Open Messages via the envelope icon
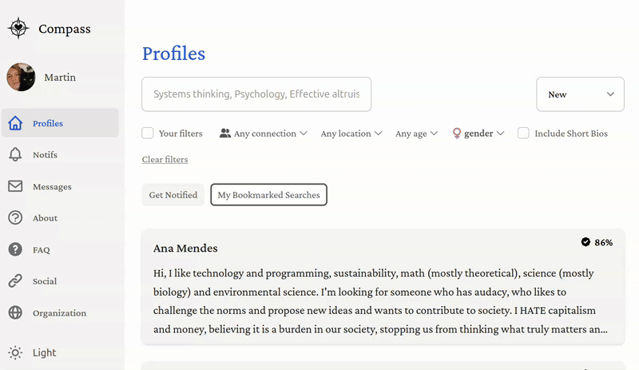Image resolution: width=639 pixels, height=370 pixels. tap(14, 186)
